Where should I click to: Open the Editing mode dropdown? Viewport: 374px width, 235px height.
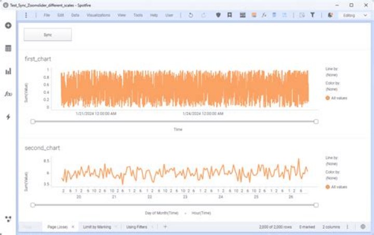(x=354, y=15)
